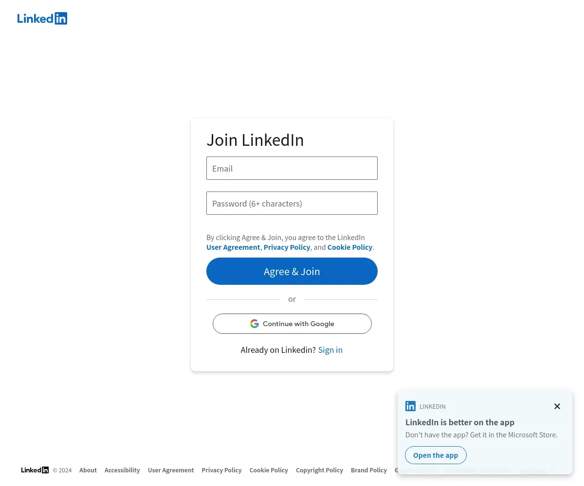The image size is (584, 486).
Task: Focus the Email input field
Action: pos(292,168)
